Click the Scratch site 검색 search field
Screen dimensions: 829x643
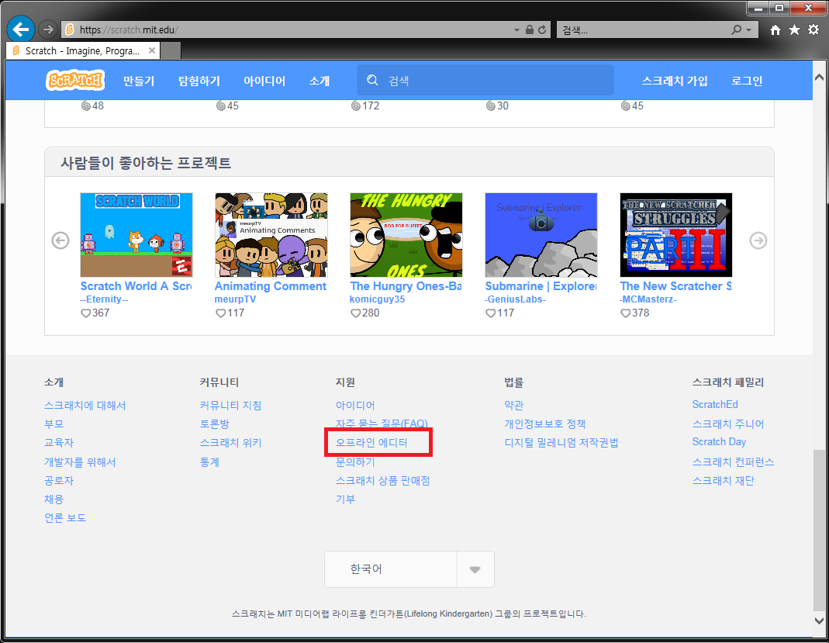tap(485, 81)
